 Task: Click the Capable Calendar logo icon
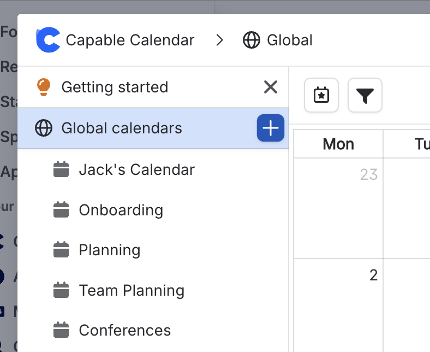(x=48, y=40)
